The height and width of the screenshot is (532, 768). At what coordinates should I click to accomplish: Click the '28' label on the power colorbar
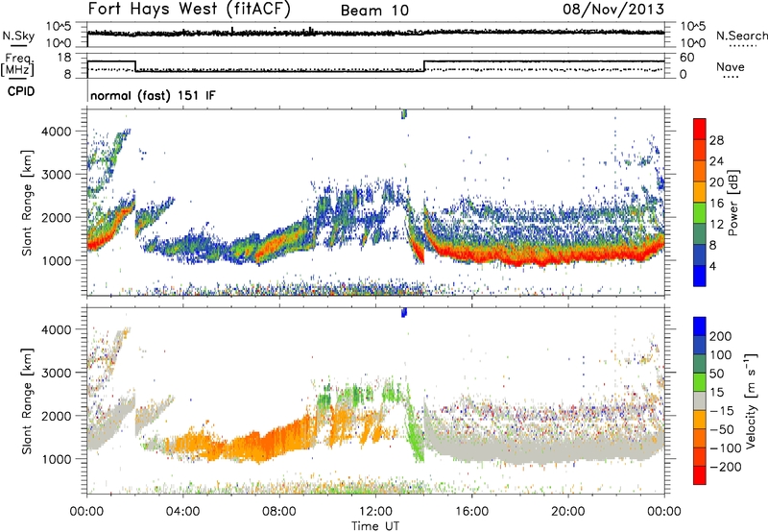click(x=716, y=140)
